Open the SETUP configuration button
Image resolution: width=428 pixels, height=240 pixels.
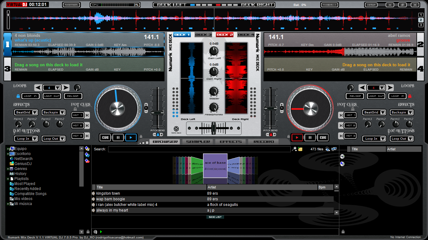[x=371, y=5]
